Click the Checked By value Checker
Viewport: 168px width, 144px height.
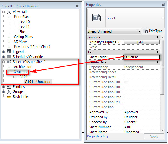coord(130,122)
